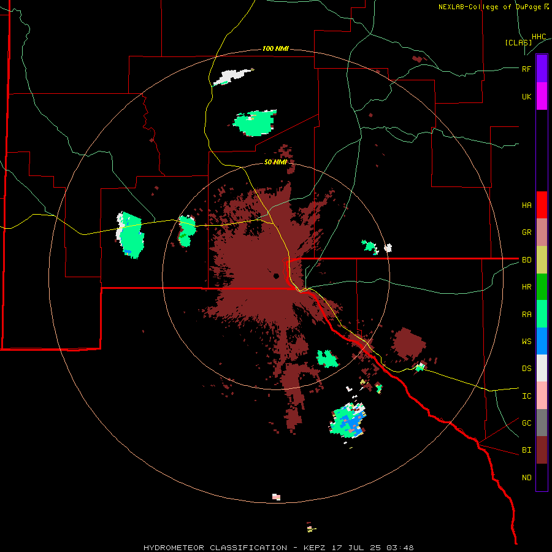Pick the dark green HR legend swatch
The image size is (552, 552).
point(542,287)
